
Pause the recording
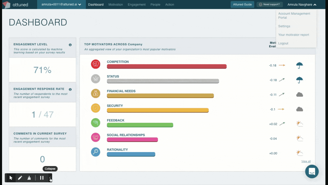tap(42, 178)
